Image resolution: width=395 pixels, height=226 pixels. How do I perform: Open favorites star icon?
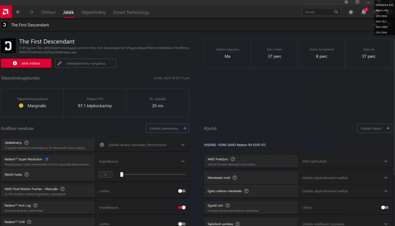point(351,12)
